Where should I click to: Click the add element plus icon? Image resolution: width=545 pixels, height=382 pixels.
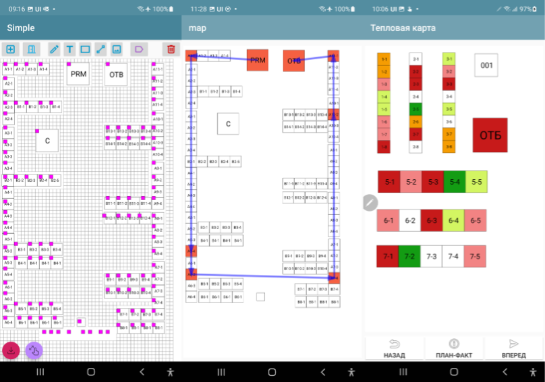[x=10, y=49]
